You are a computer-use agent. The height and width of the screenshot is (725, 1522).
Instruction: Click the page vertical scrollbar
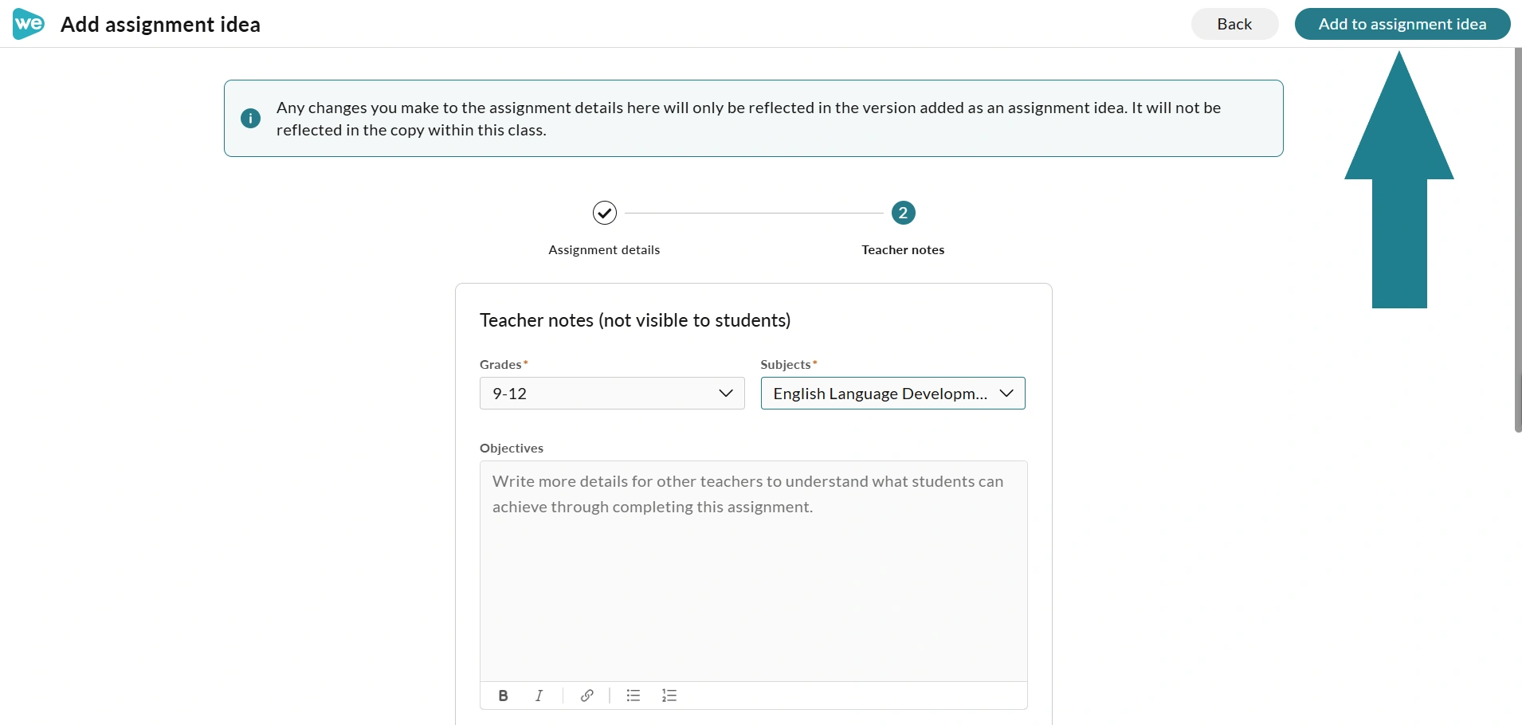(x=1518, y=240)
